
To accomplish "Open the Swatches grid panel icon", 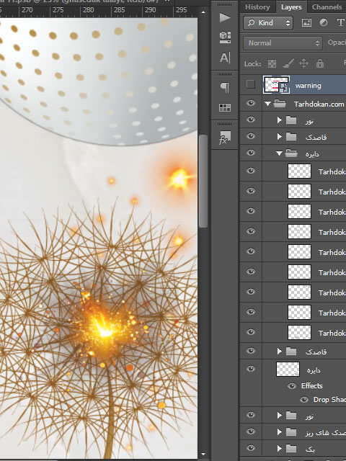I will click(225, 107).
